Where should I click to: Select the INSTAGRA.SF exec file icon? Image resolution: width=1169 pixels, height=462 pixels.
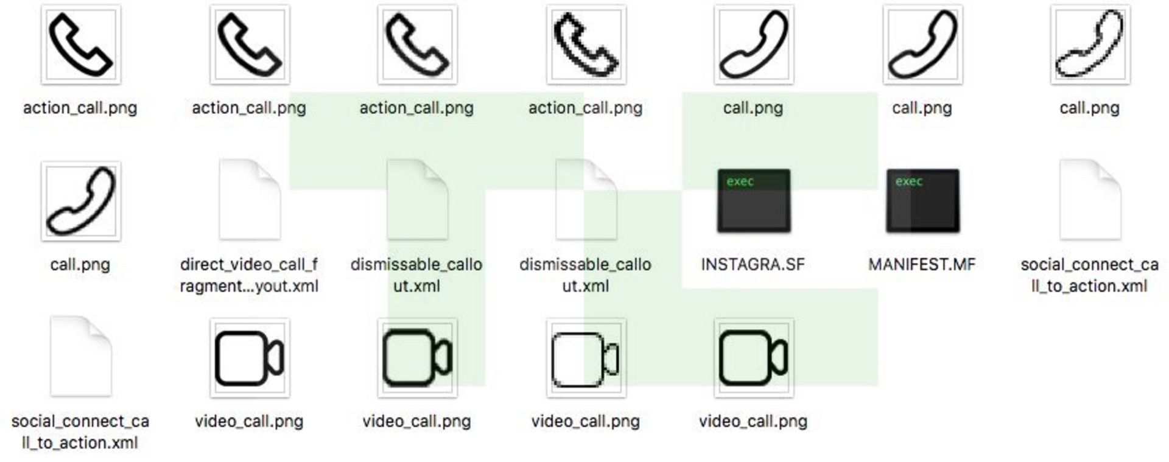click(754, 200)
